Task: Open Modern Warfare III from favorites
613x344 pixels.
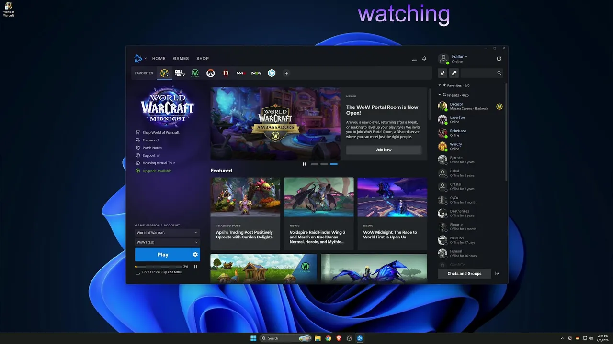Action: [x=241, y=73]
